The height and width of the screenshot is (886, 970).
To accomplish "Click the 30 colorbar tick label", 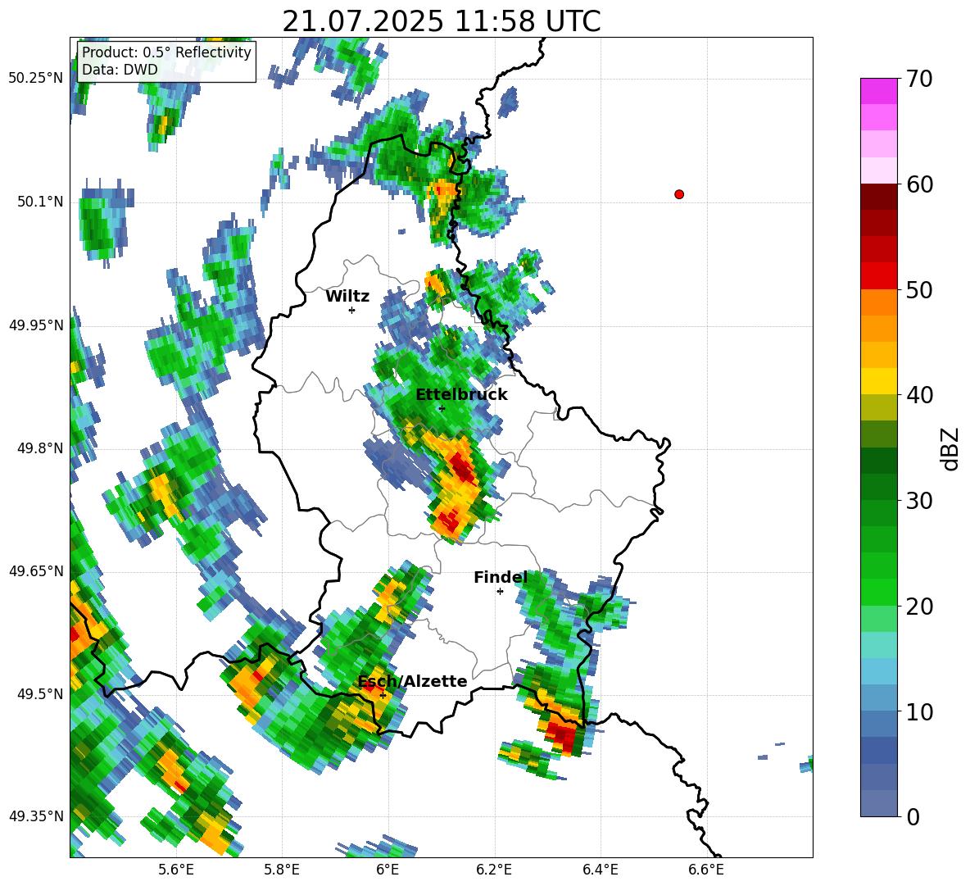I will tap(919, 501).
